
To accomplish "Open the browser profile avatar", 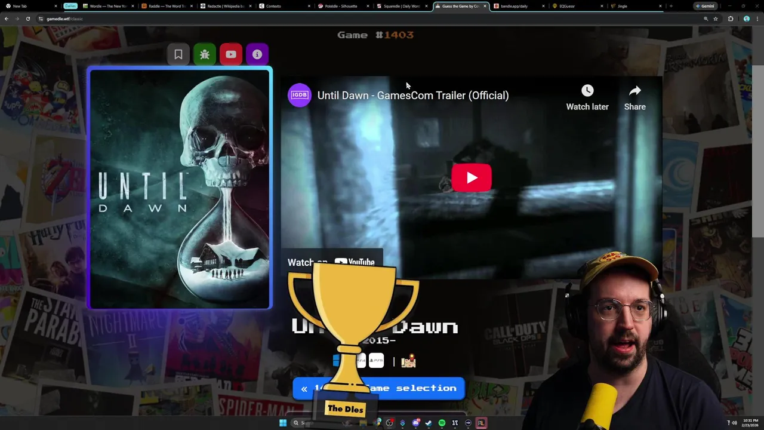I will (746, 19).
